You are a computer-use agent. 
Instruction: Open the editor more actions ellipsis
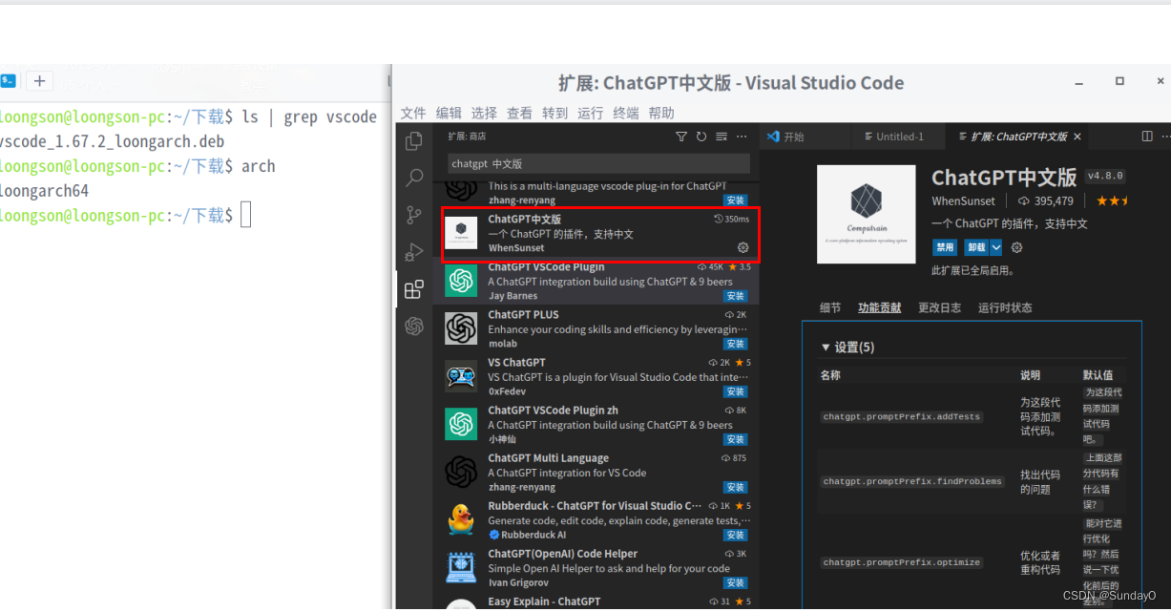tap(1166, 137)
